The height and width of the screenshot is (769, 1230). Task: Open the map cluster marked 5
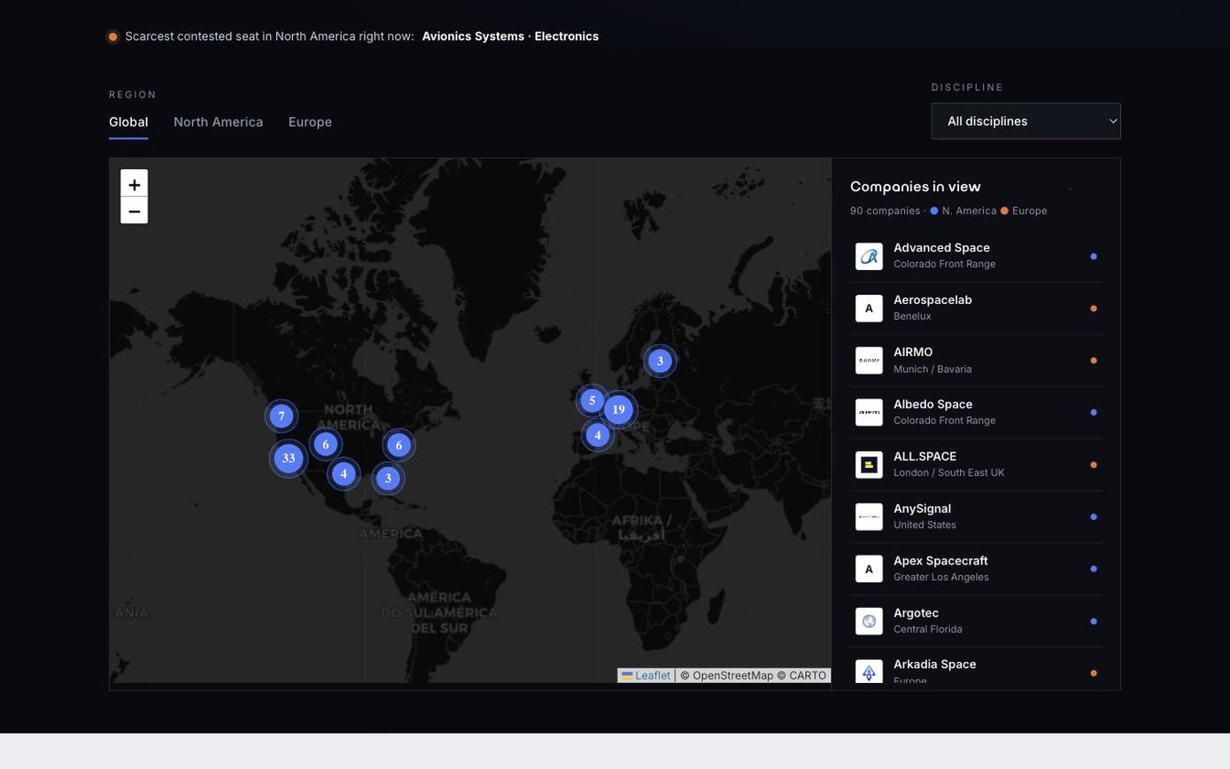(592, 400)
